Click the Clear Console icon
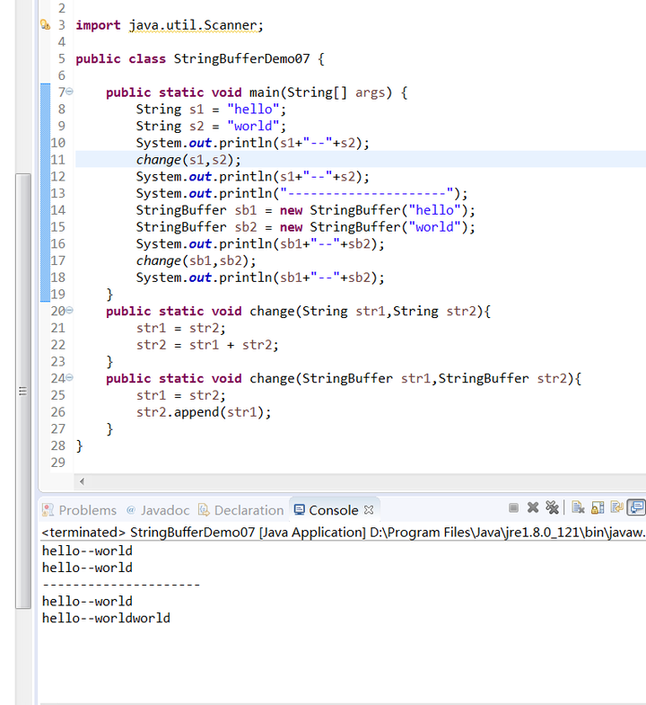646x705 pixels. point(578,508)
